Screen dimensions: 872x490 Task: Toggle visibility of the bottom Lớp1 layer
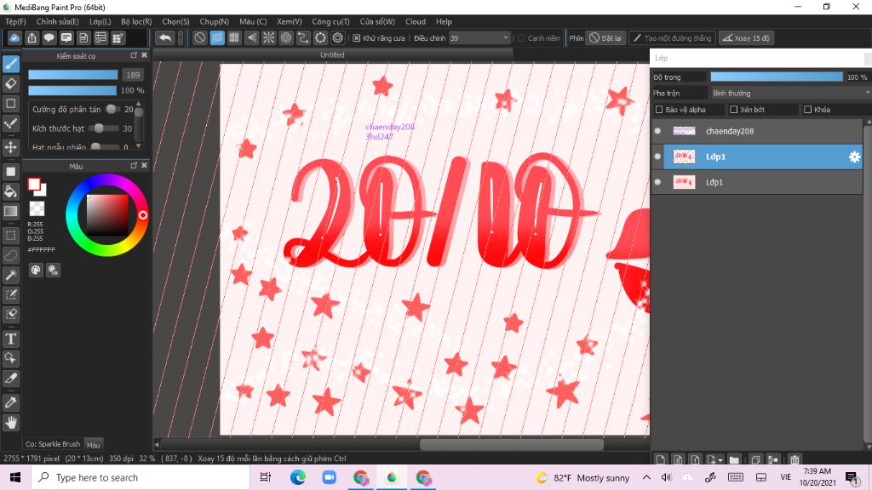657,182
